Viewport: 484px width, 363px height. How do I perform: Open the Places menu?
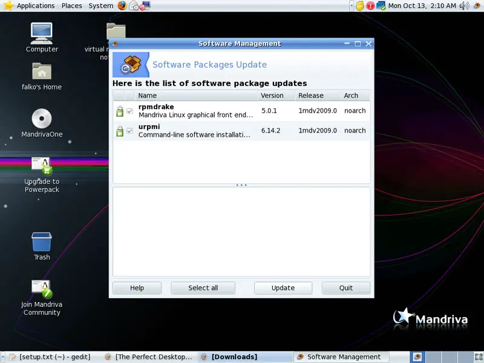point(71,5)
